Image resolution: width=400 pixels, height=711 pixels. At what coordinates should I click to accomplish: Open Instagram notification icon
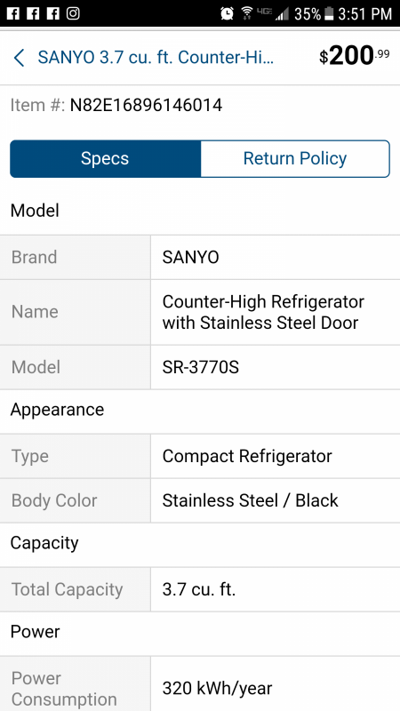pyautogui.click(x=73, y=13)
